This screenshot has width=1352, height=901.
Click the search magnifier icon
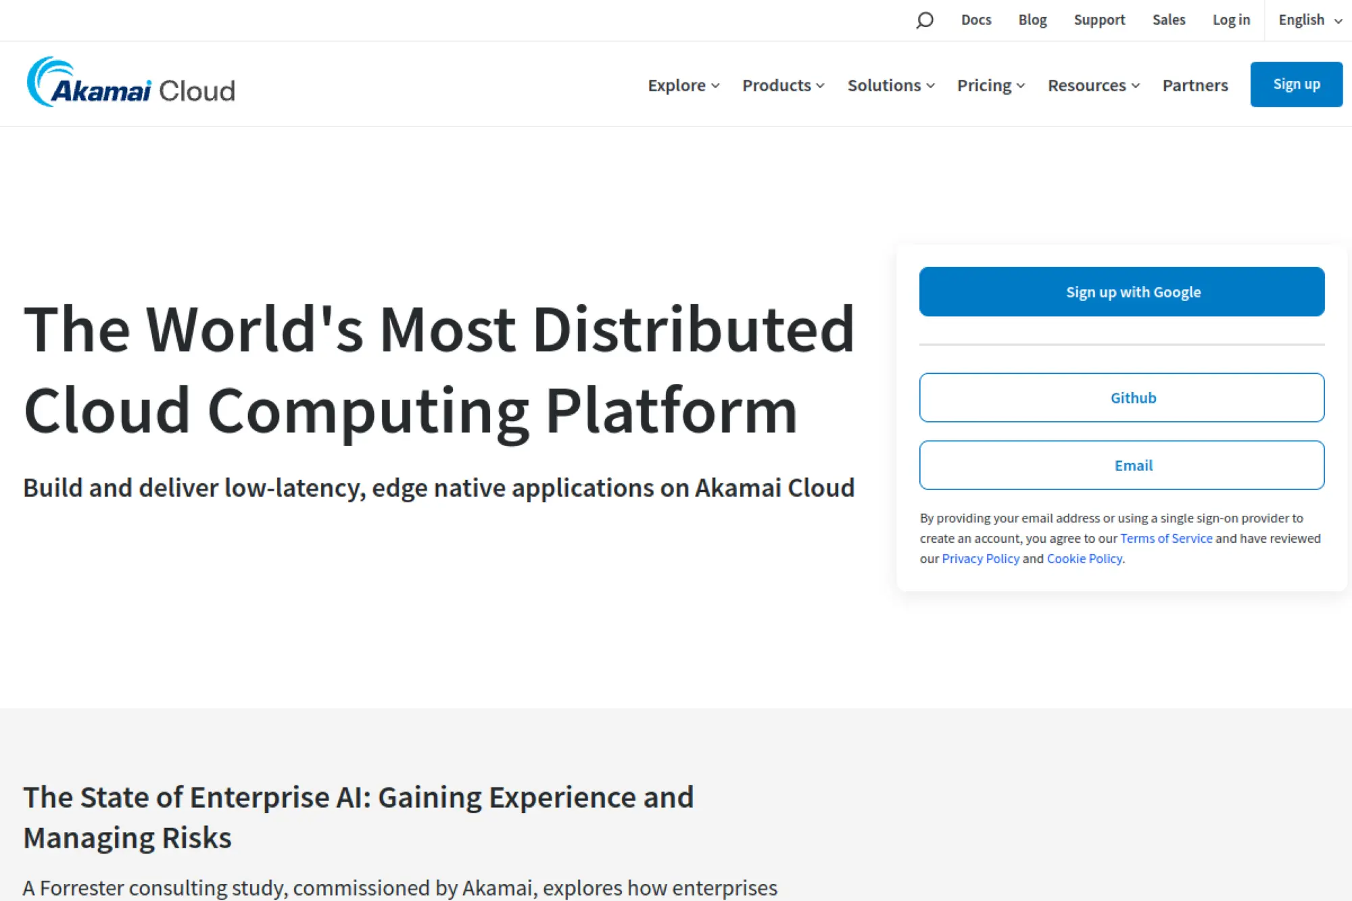(x=924, y=20)
